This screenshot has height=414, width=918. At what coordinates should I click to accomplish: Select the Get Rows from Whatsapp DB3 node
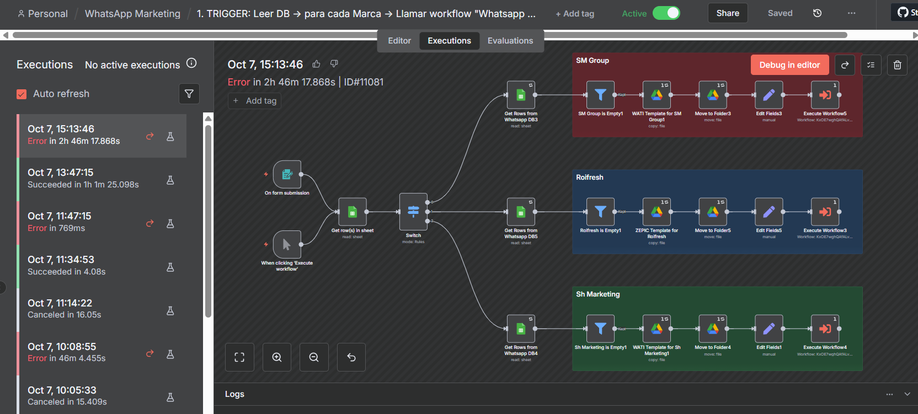click(521, 95)
